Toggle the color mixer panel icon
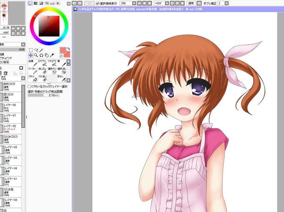 (x=47, y=3)
